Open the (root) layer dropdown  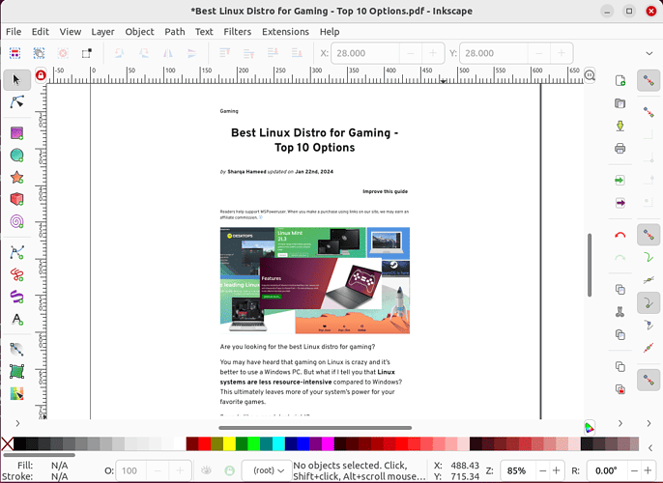click(x=267, y=470)
